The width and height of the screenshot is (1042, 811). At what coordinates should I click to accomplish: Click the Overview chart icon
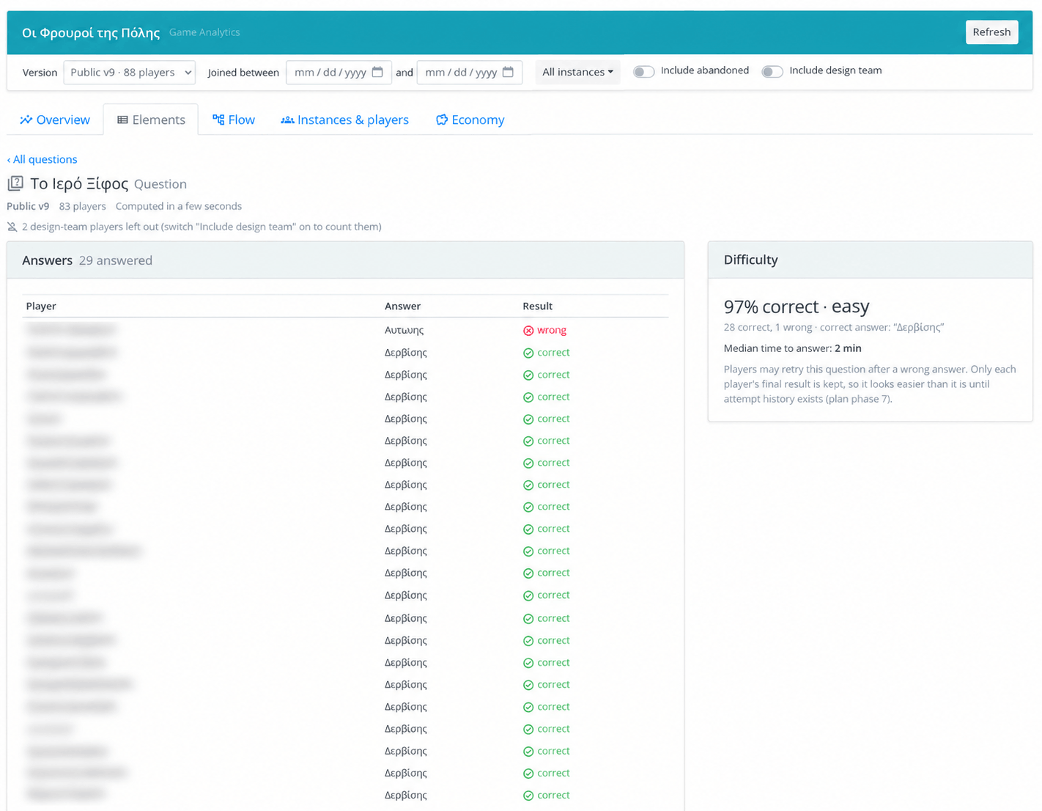(x=26, y=120)
